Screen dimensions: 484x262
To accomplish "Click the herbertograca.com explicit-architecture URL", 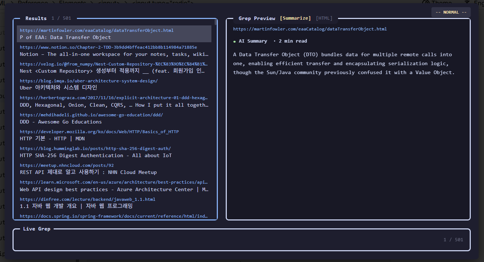I will point(114,98).
